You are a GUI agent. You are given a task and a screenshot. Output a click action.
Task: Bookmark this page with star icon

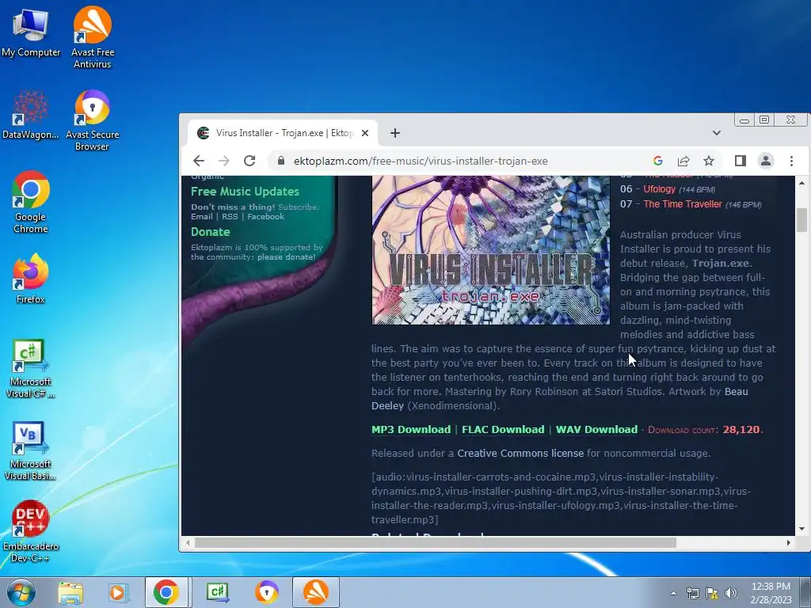(709, 161)
